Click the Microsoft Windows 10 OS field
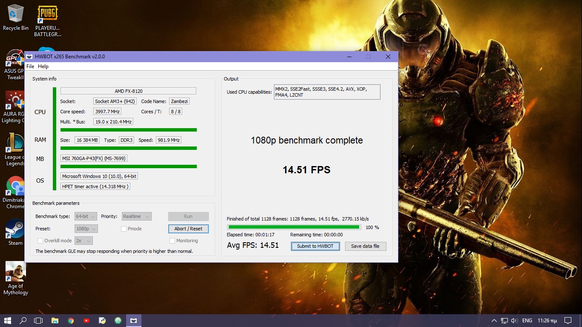582x327 pixels. tap(99, 176)
